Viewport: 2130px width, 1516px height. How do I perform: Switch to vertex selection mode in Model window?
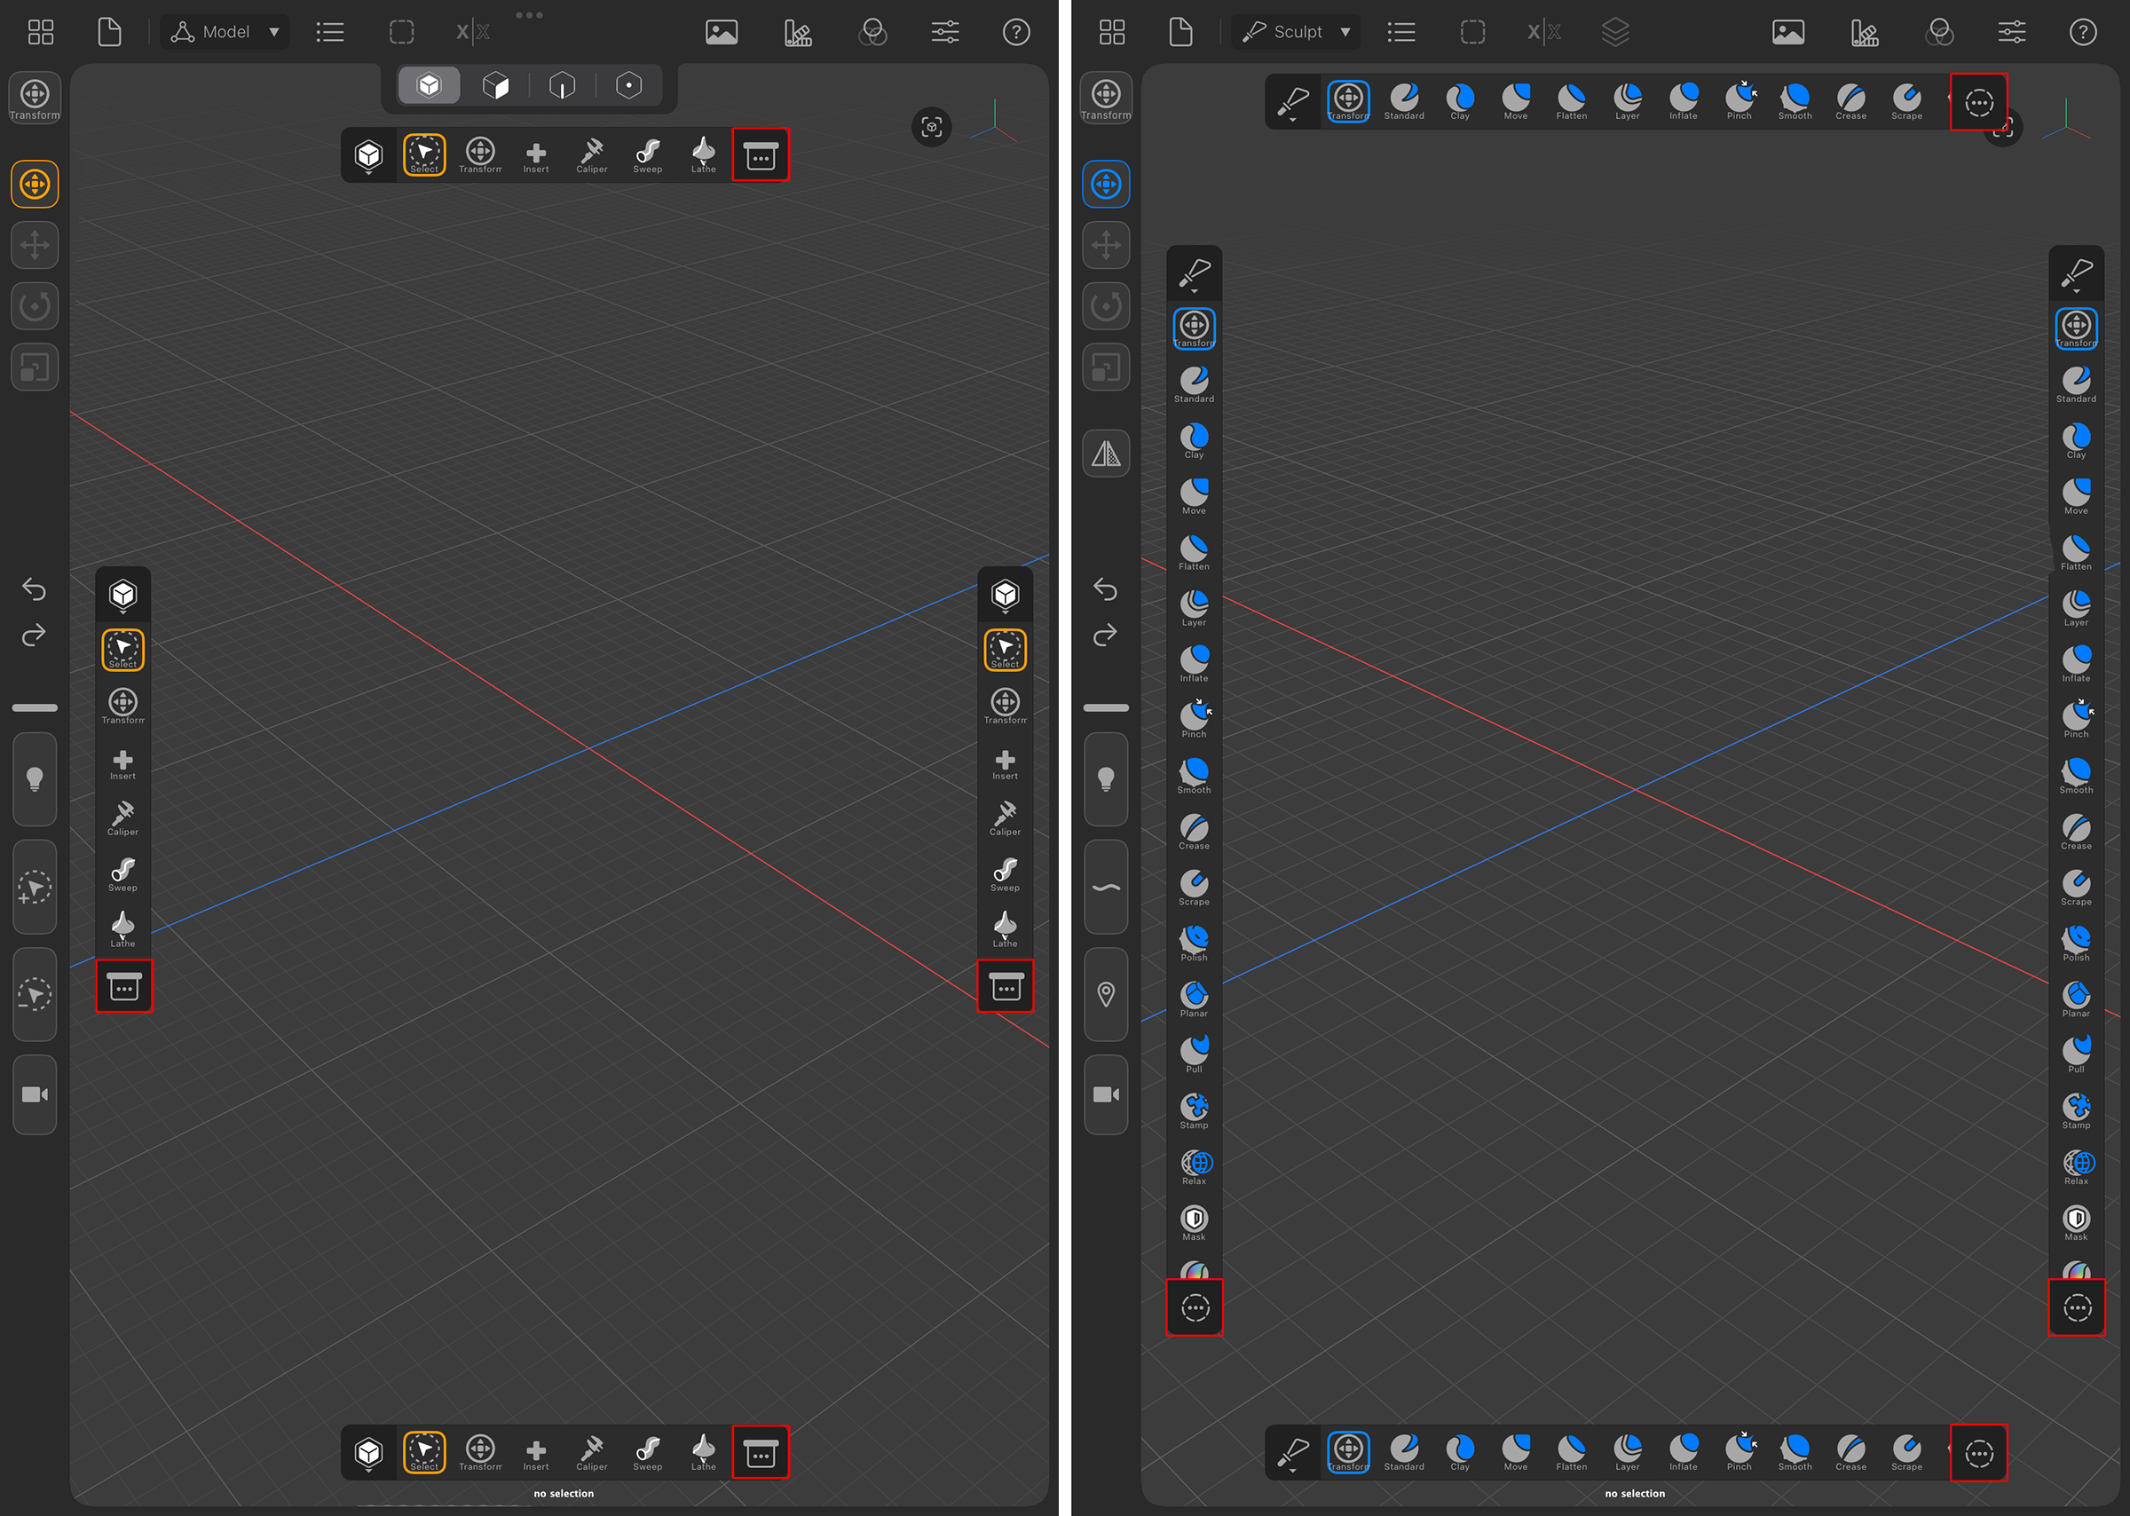629,86
